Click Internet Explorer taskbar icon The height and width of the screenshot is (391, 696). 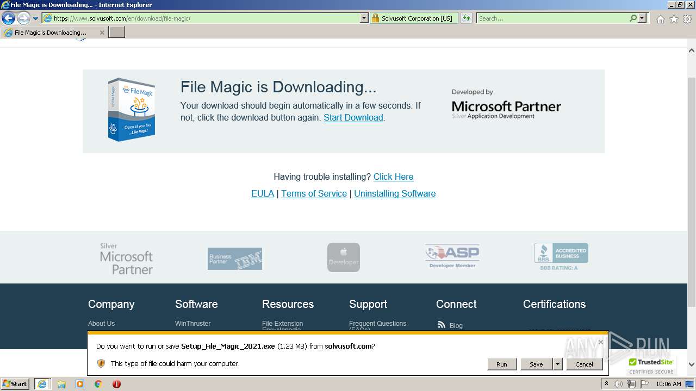[x=42, y=384]
